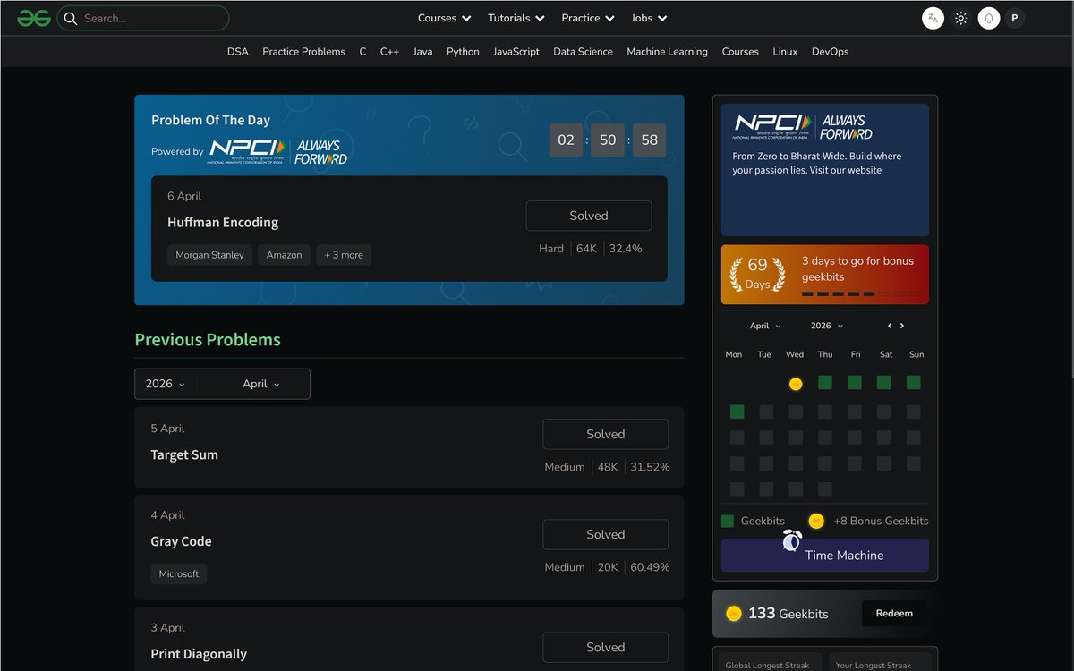
Task: Expand the Tutorials dropdown menu
Action: coord(516,18)
